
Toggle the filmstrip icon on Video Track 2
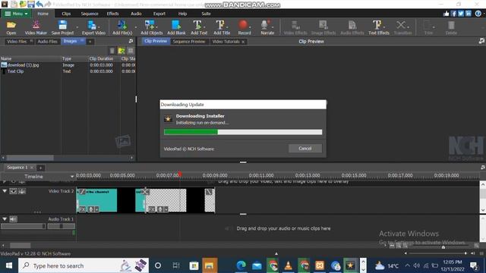pyautogui.click(x=22, y=191)
